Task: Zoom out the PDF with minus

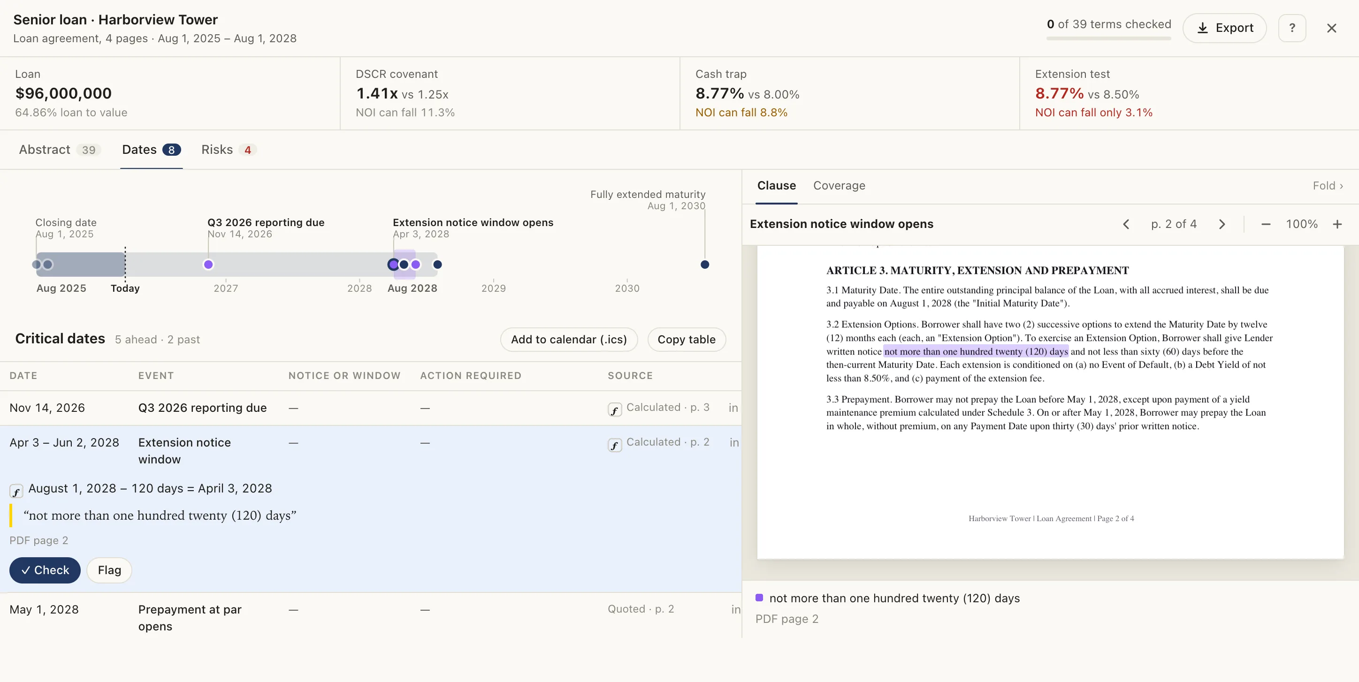Action: pos(1266,224)
